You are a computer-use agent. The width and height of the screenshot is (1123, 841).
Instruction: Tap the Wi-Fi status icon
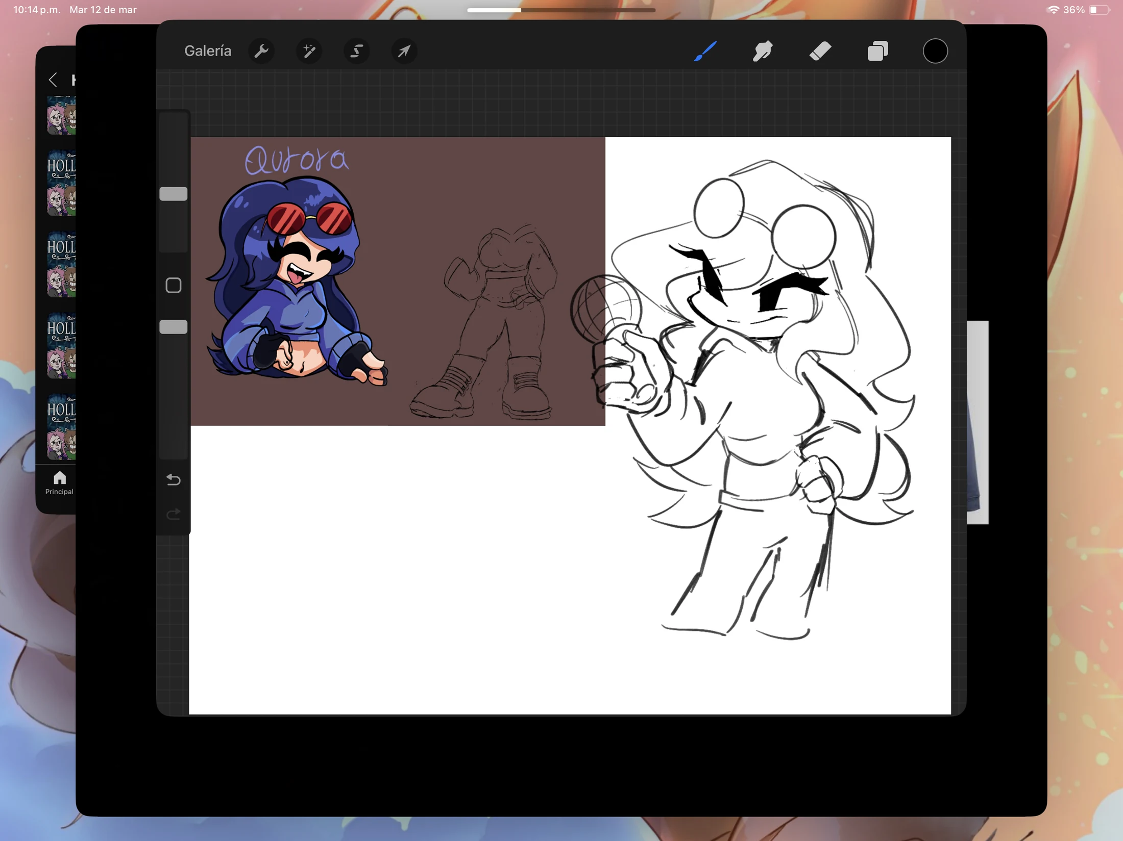(1053, 10)
